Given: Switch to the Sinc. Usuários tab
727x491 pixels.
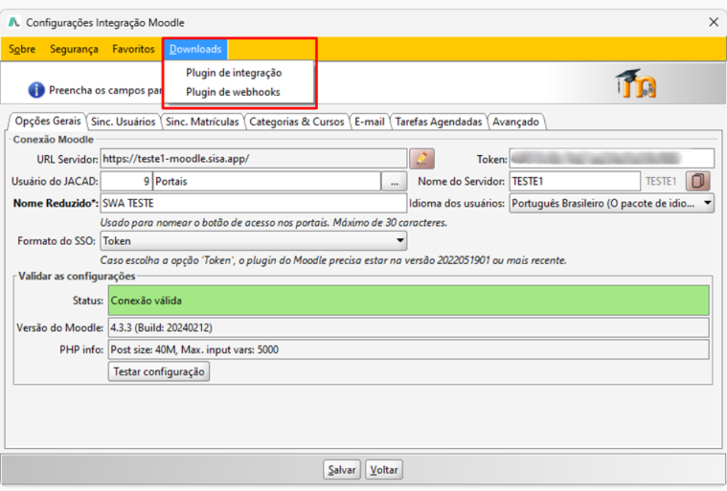Looking at the screenshot, I should coord(123,121).
